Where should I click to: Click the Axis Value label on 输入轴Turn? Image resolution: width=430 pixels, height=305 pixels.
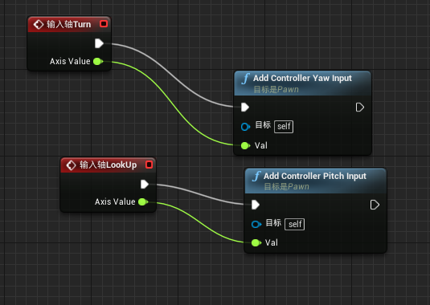70,61
